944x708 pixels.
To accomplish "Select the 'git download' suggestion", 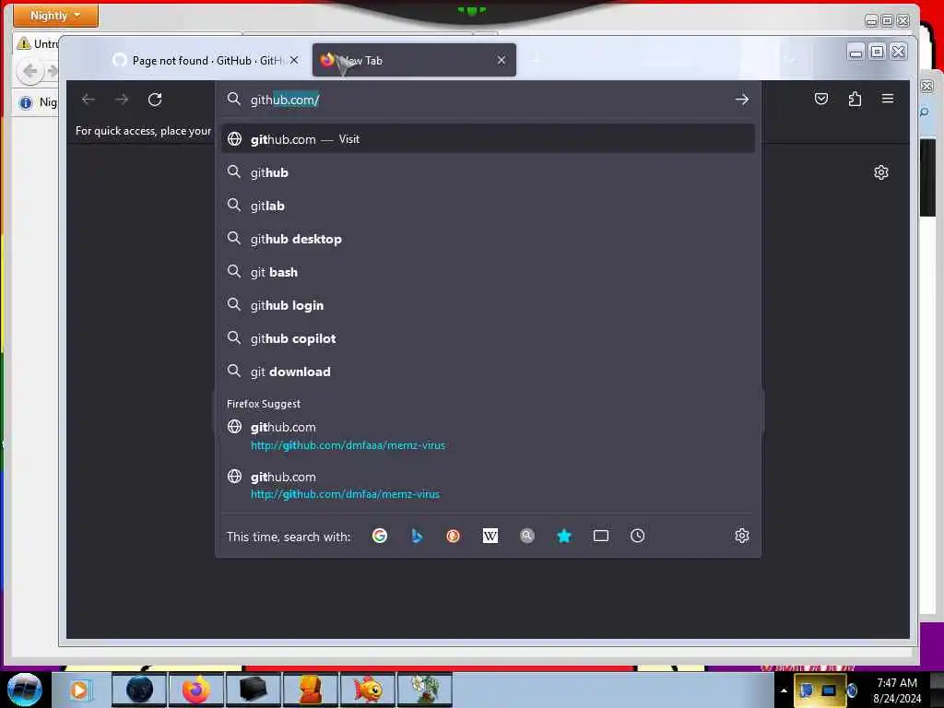I will [488, 372].
